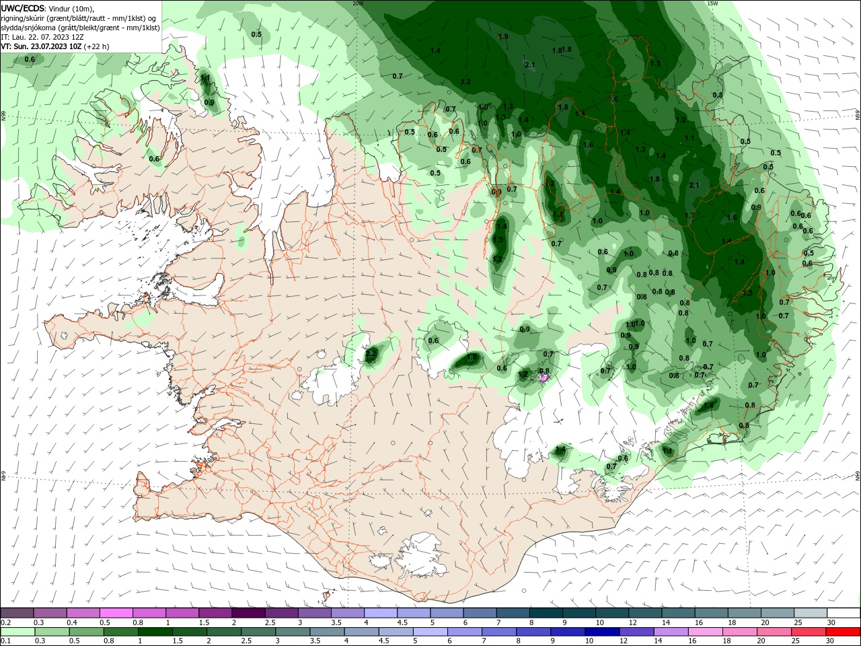Pick the darkest green rain swatch labeled 1
Image resolution: width=861 pixels, height=646 pixels.
pyautogui.click(x=155, y=632)
